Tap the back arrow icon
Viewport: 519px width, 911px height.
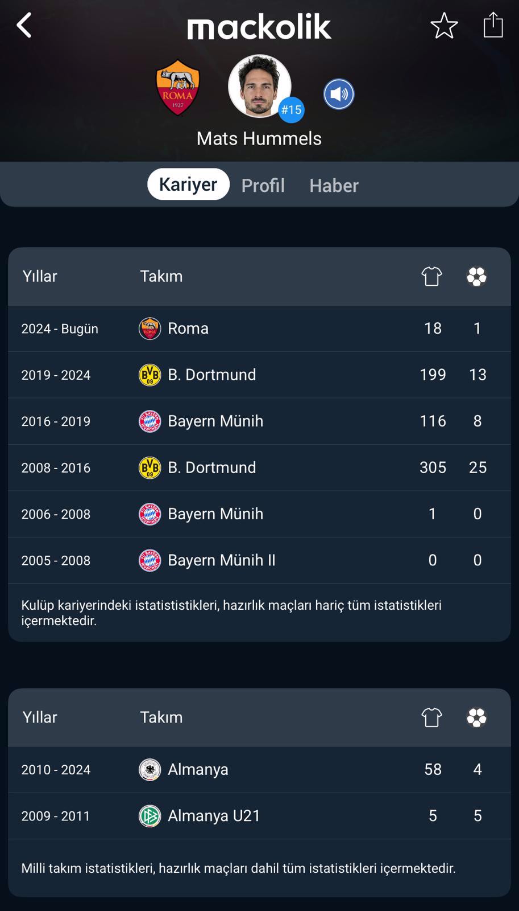pyautogui.click(x=24, y=26)
